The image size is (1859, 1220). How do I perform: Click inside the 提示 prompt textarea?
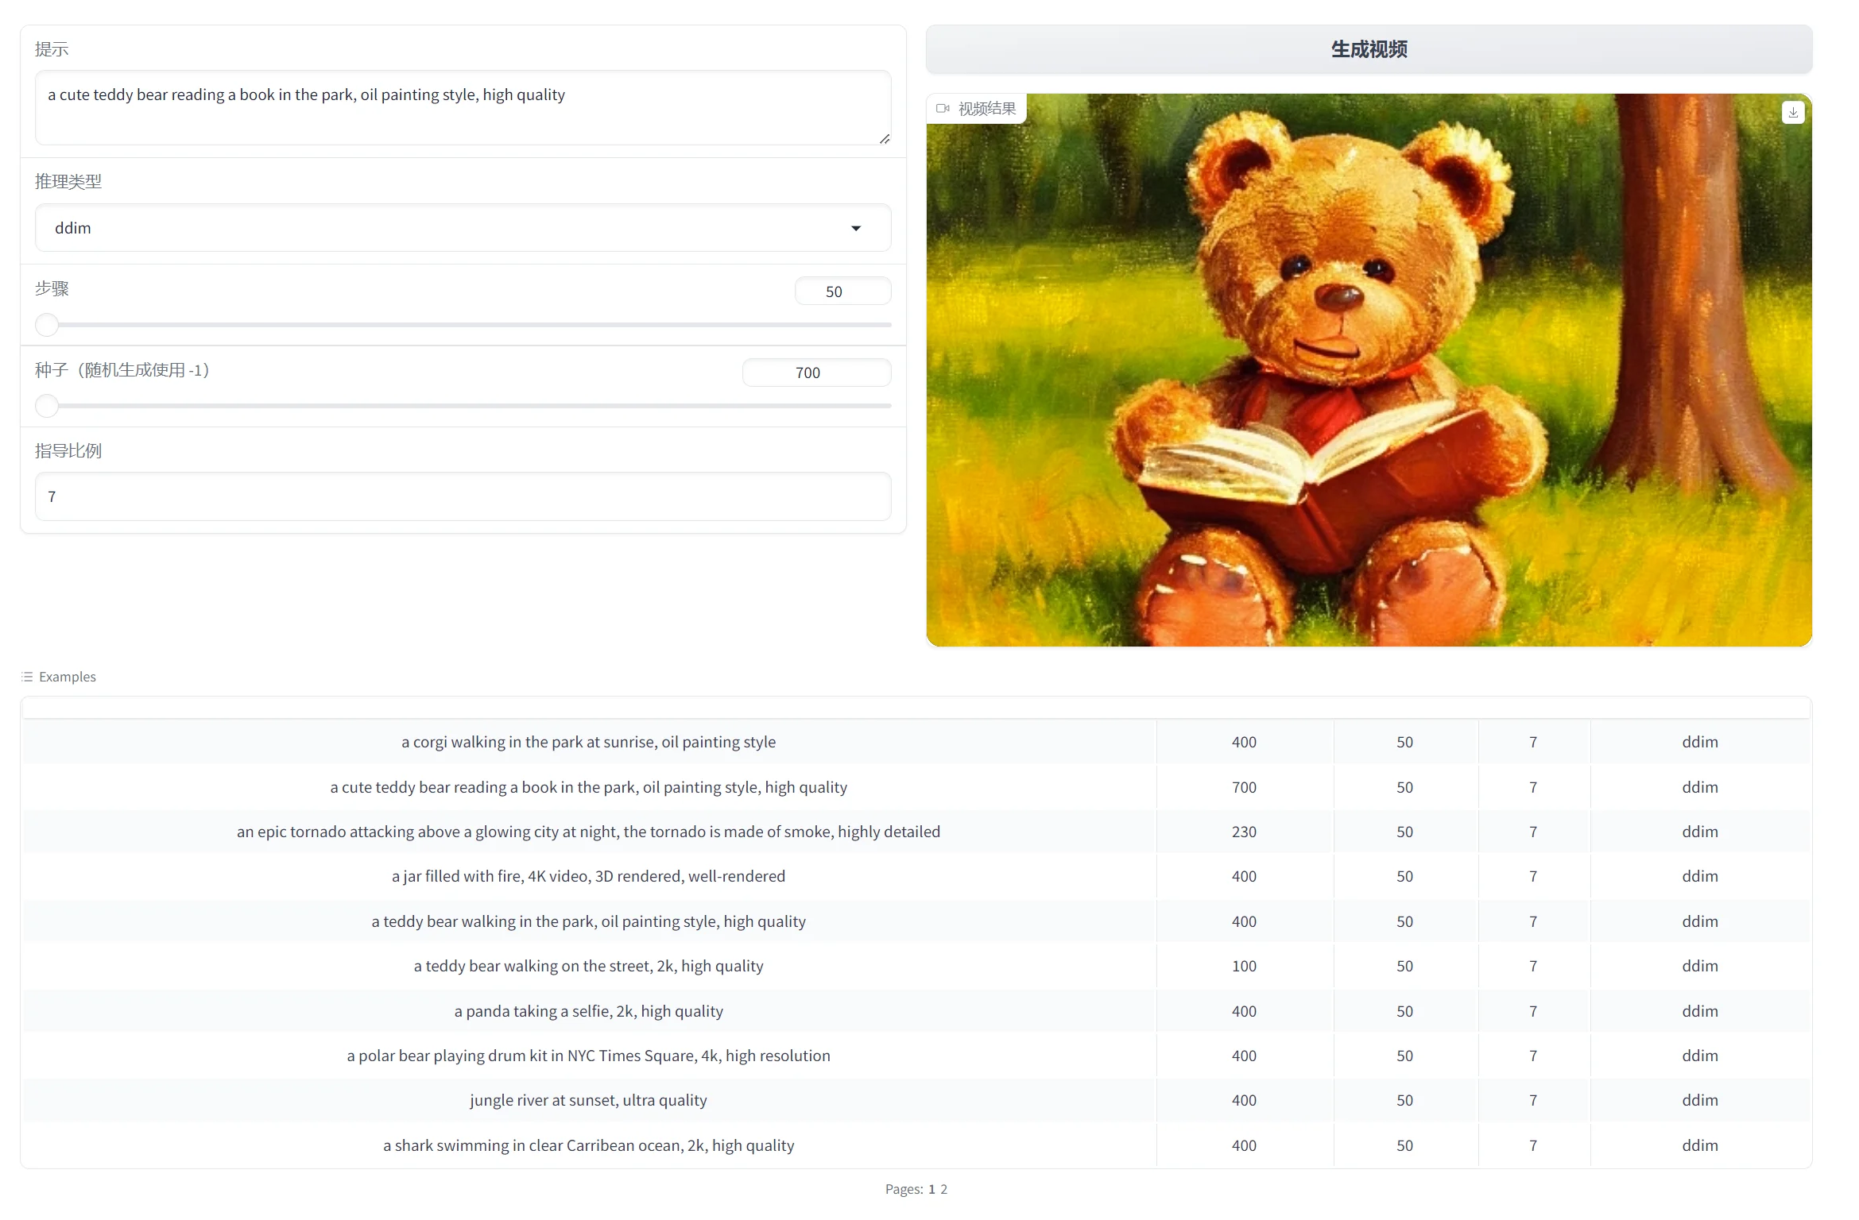[463, 107]
